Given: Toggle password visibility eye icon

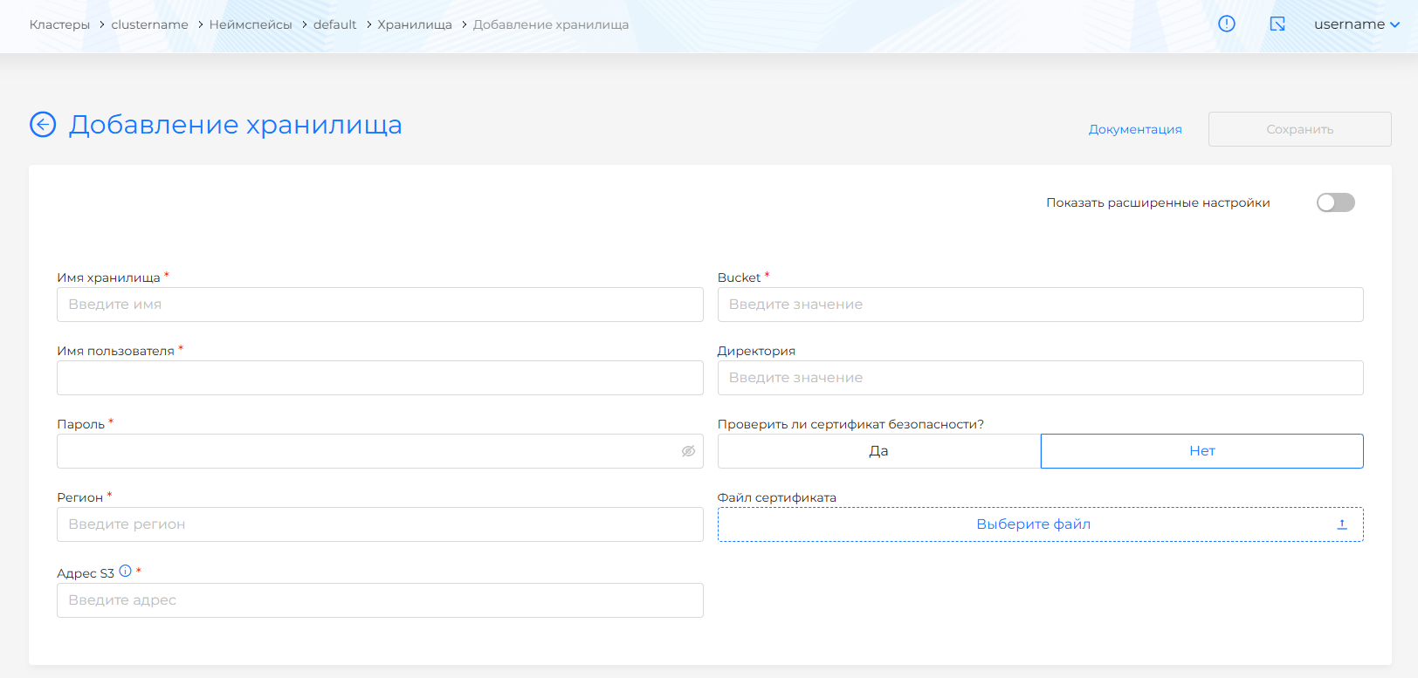Looking at the screenshot, I should coord(688,451).
